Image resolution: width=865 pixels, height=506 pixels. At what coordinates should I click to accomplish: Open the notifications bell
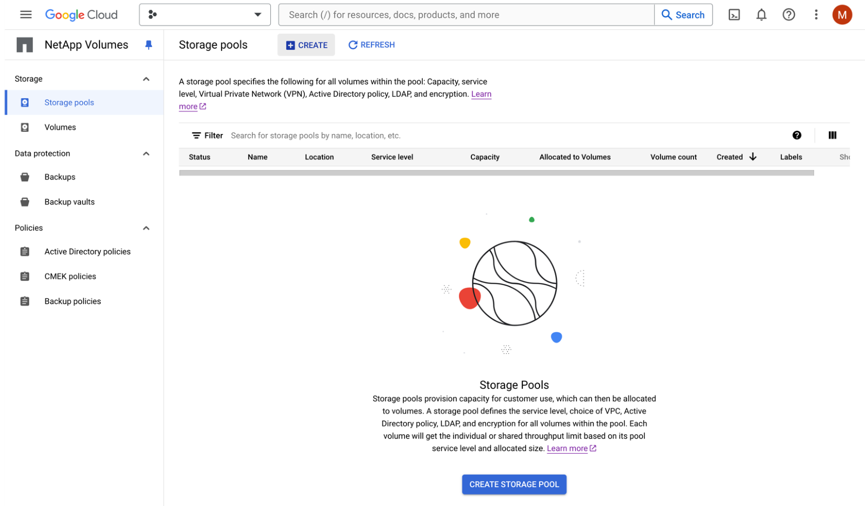point(761,15)
